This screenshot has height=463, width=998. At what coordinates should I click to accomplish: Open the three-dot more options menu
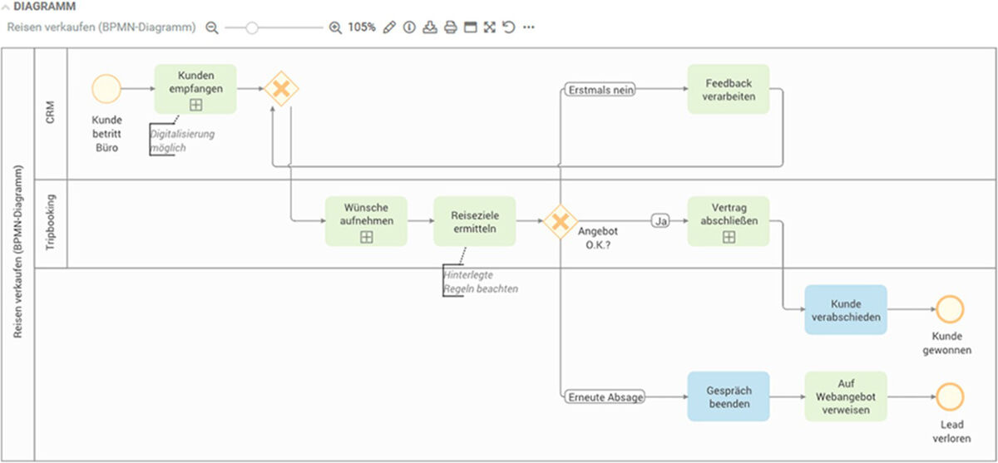coord(528,27)
